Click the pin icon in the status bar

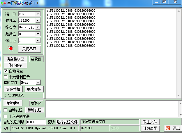pos(6,128)
